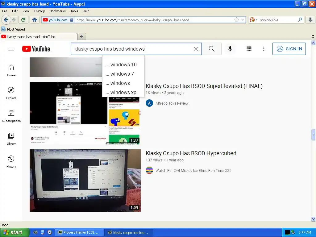Viewport: 316px width, 237px height.
Task: Open the DuckDuckGo search engine selector
Action: (x=253, y=20)
